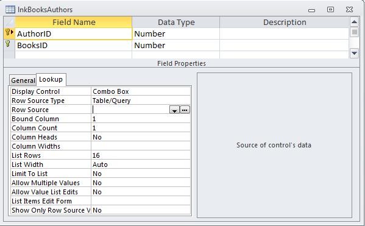The image size is (365, 226).
Task: Select the Lookup tab
Action: [51, 79]
